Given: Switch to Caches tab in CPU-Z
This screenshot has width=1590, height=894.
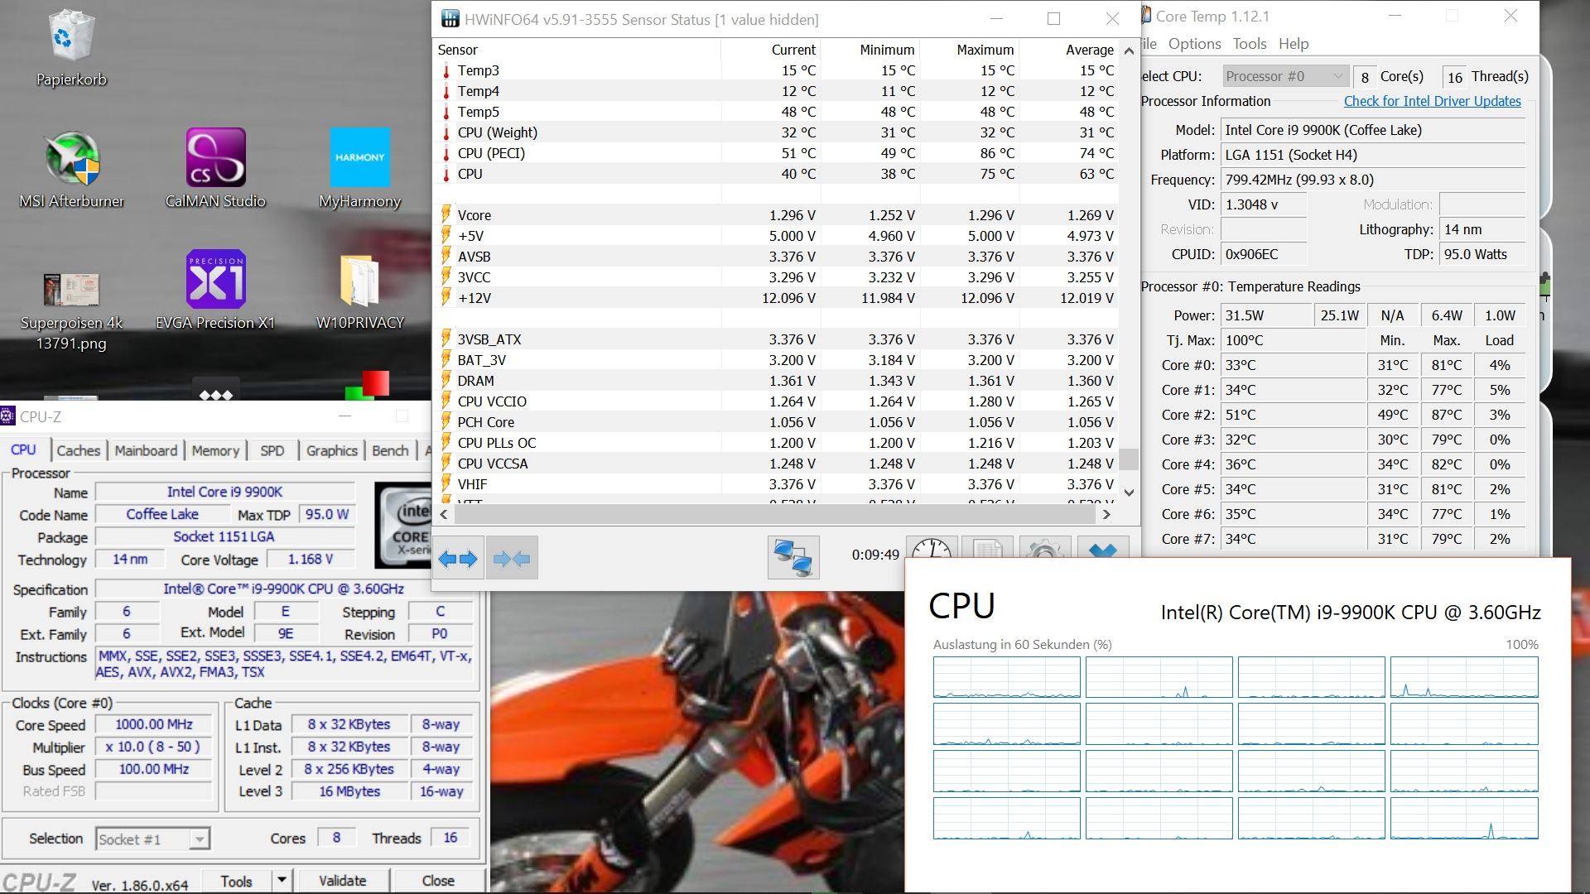Looking at the screenshot, I should tap(79, 450).
